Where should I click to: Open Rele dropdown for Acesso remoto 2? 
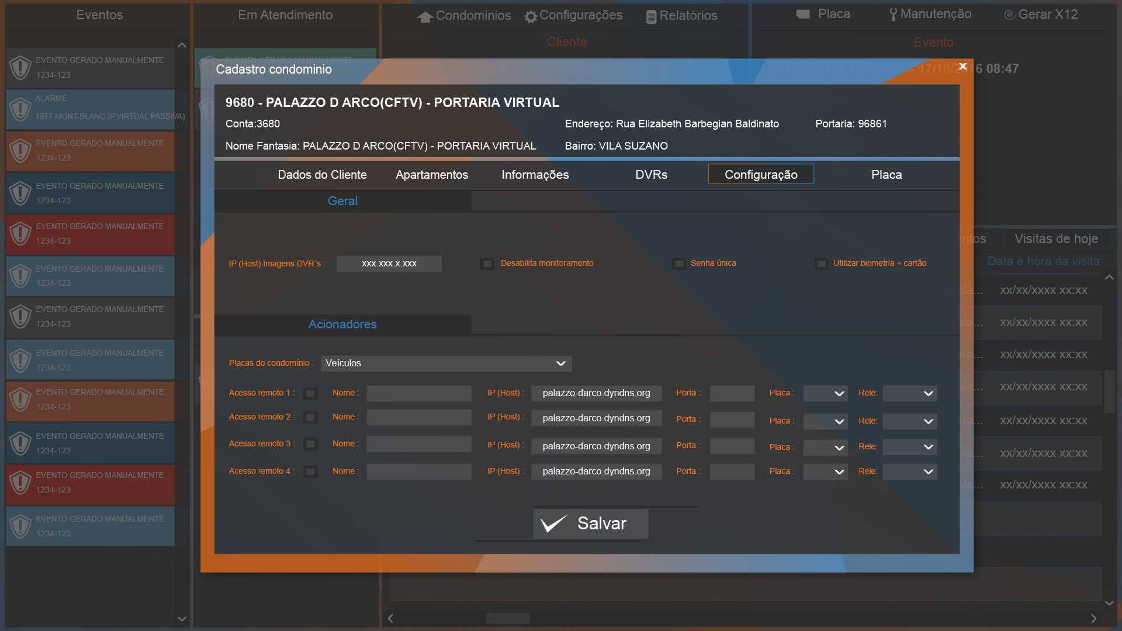(x=910, y=421)
